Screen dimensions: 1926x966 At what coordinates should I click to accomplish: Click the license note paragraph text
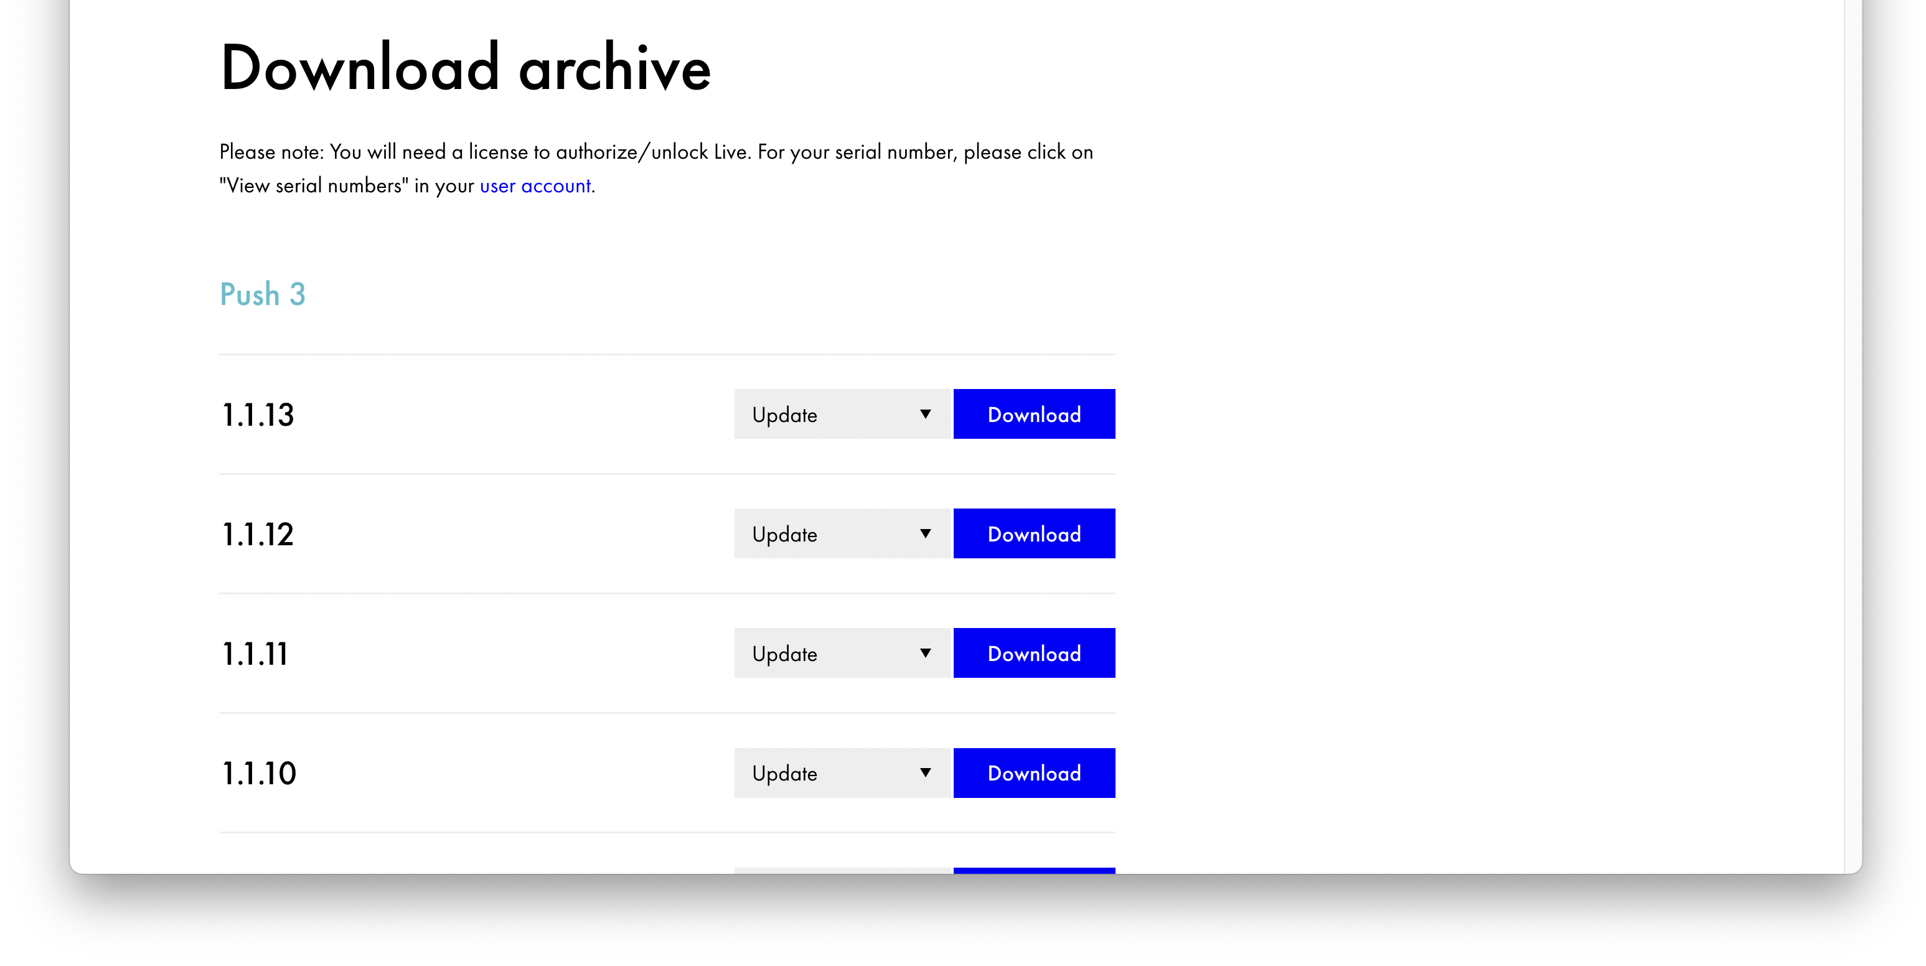(655, 153)
